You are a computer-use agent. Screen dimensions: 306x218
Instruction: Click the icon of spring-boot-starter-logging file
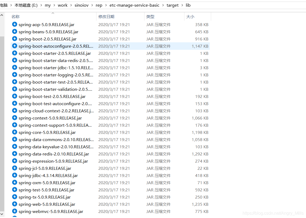(x=15, y=75)
